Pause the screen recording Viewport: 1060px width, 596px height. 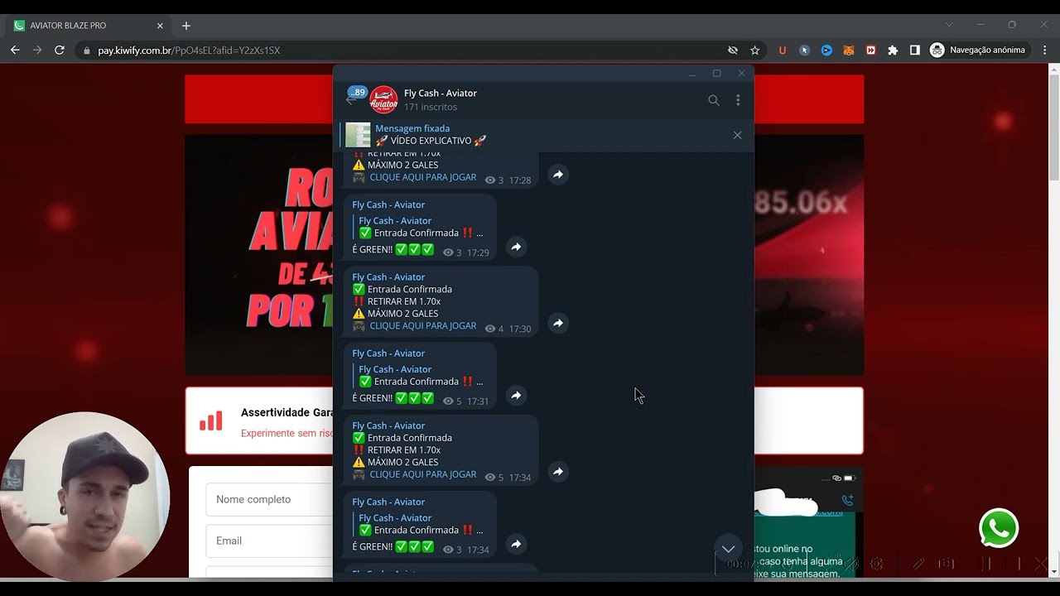click(x=987, y=564)
